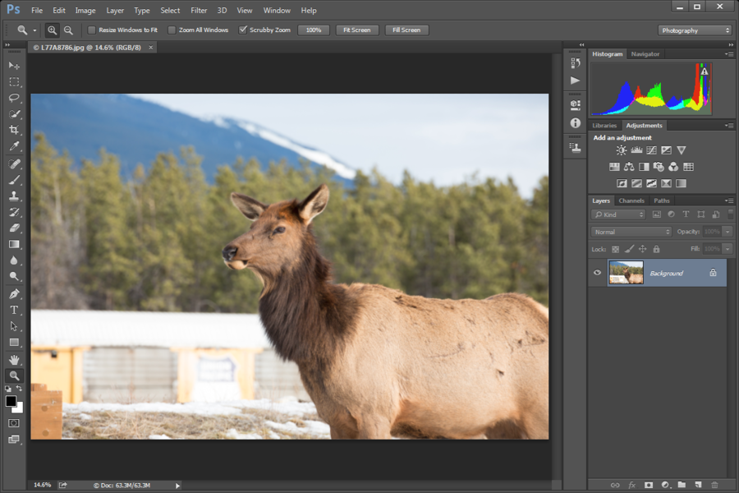Click the zoom percentage field in status bar
The width and height of the screenshot is (739, 493).
[x=43, y=485]
